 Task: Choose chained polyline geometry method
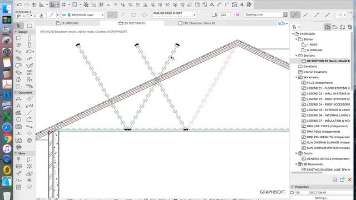pyautogui.click(x=123, y=15)
